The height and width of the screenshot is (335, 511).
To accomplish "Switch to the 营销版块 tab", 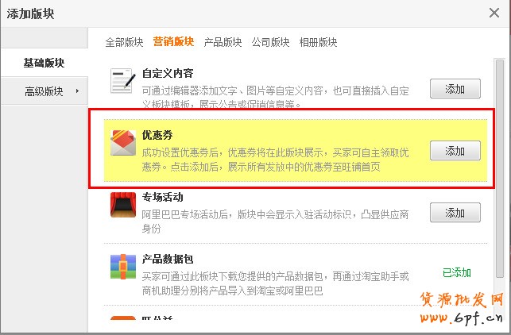I will [x=173, y=41].
